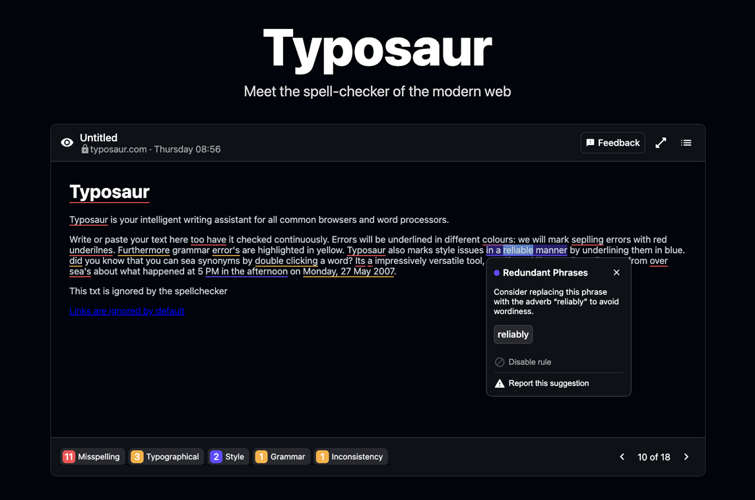755x500 pixels.
Task: Select the underlined phrase "Its a"
Action: click(364, 261)
